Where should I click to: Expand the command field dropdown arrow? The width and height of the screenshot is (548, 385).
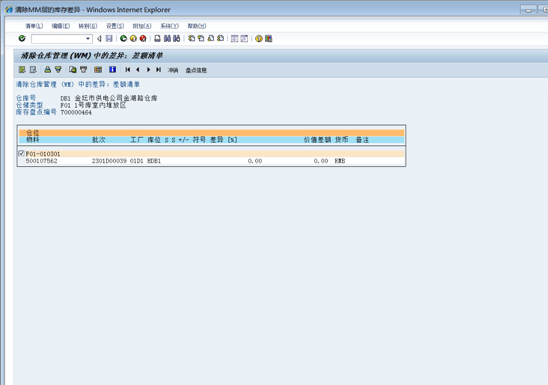(88, 39)
